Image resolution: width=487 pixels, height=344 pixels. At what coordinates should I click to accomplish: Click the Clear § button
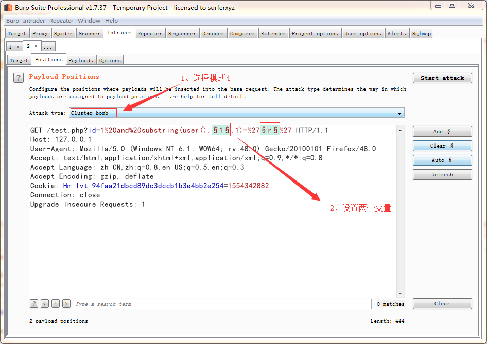[x=442, y=146]
